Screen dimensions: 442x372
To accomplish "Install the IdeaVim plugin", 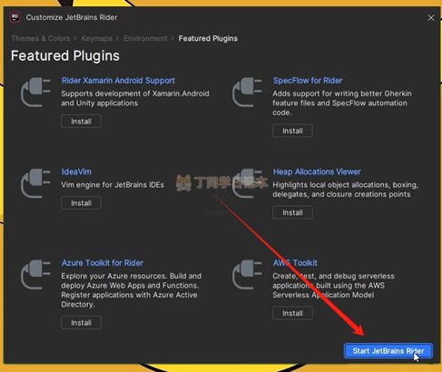I will click(x=81, y=203).
